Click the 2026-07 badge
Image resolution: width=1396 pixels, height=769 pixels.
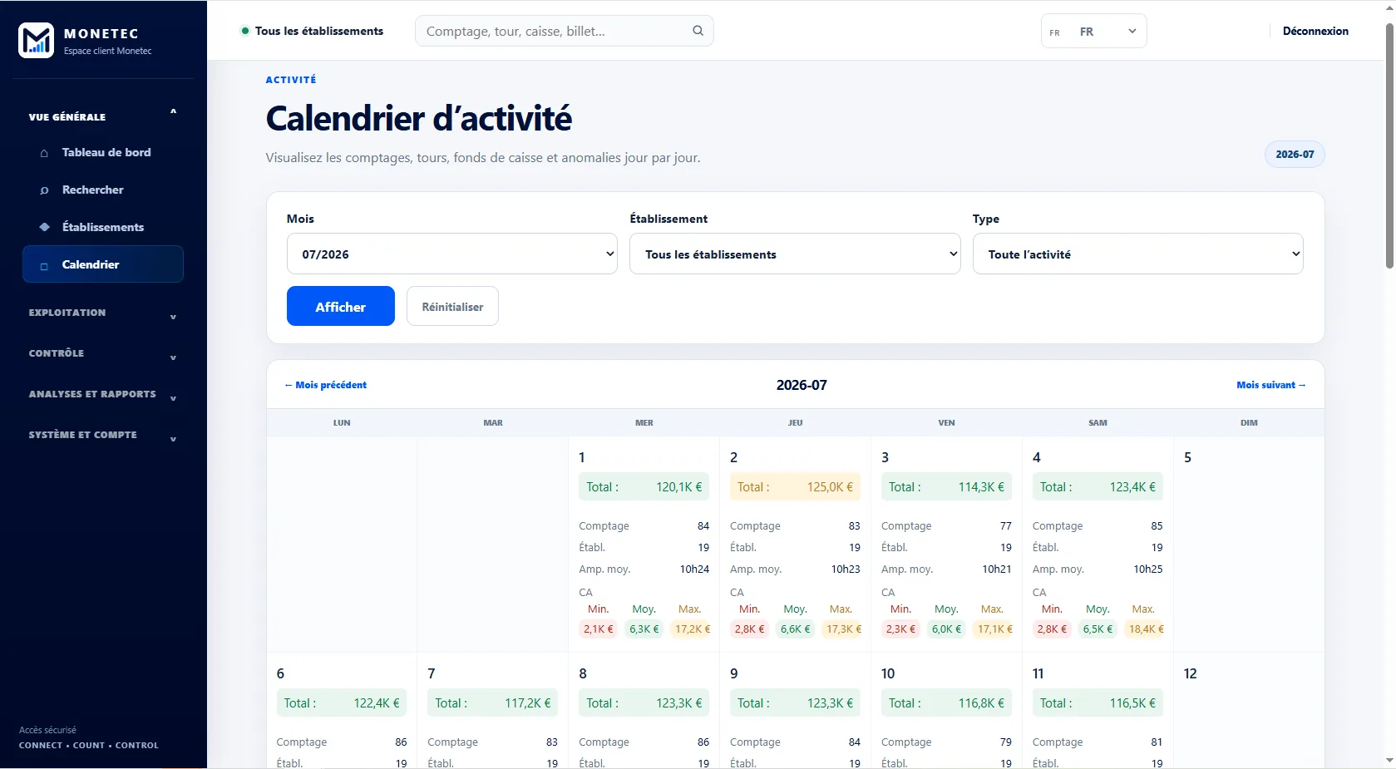pos(1295,155)
